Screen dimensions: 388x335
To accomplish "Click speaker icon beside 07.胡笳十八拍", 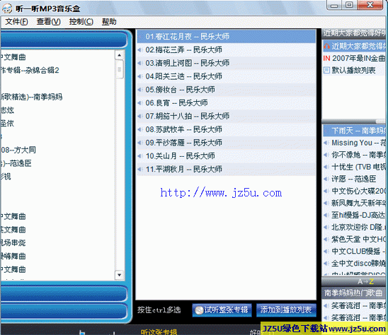I will pyautogui.click(x=140, y=116).
